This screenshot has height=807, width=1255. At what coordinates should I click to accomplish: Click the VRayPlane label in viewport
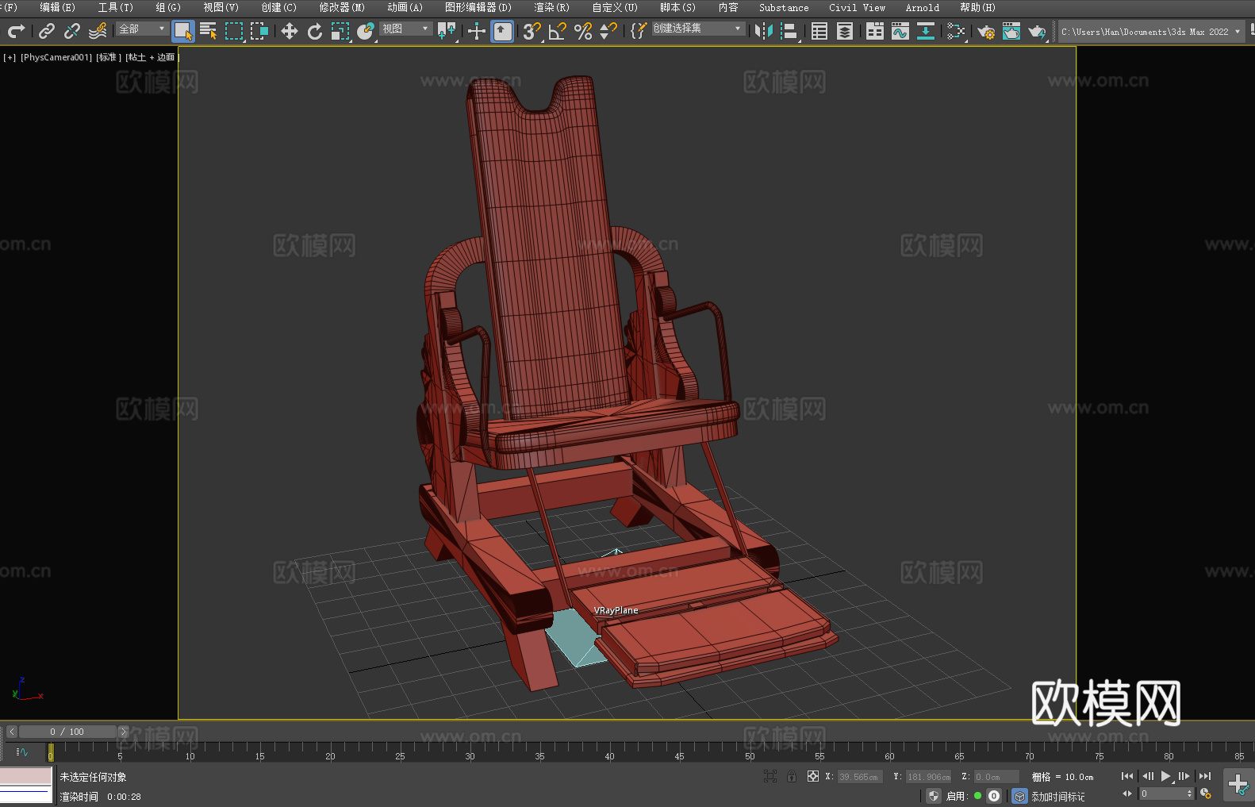616,610
